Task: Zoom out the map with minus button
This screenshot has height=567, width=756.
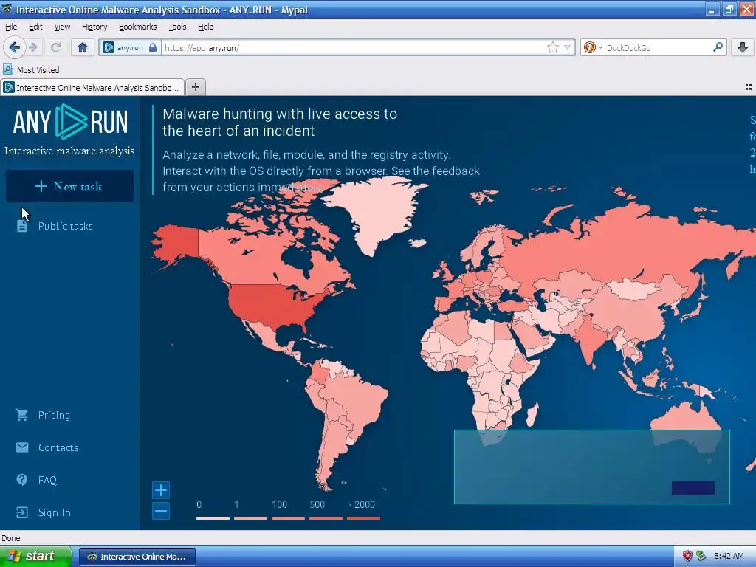Action: click(161, 511)
